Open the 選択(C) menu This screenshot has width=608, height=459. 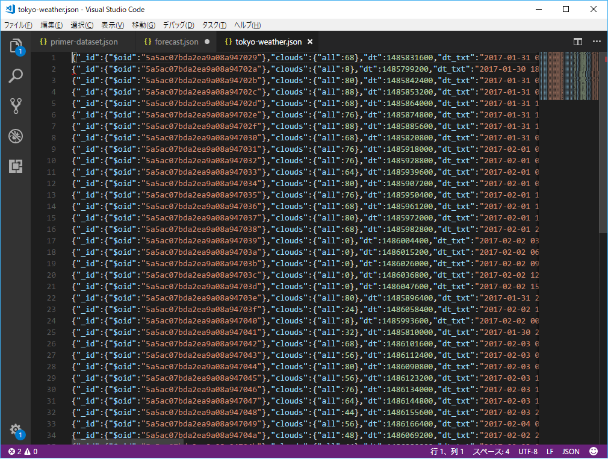point(82,25)
